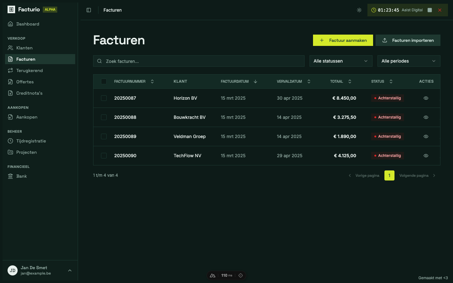Viewport: 453px width, 283px height.
Task: Click the Facturen breadcrumb text
Action: click(113, 10)
